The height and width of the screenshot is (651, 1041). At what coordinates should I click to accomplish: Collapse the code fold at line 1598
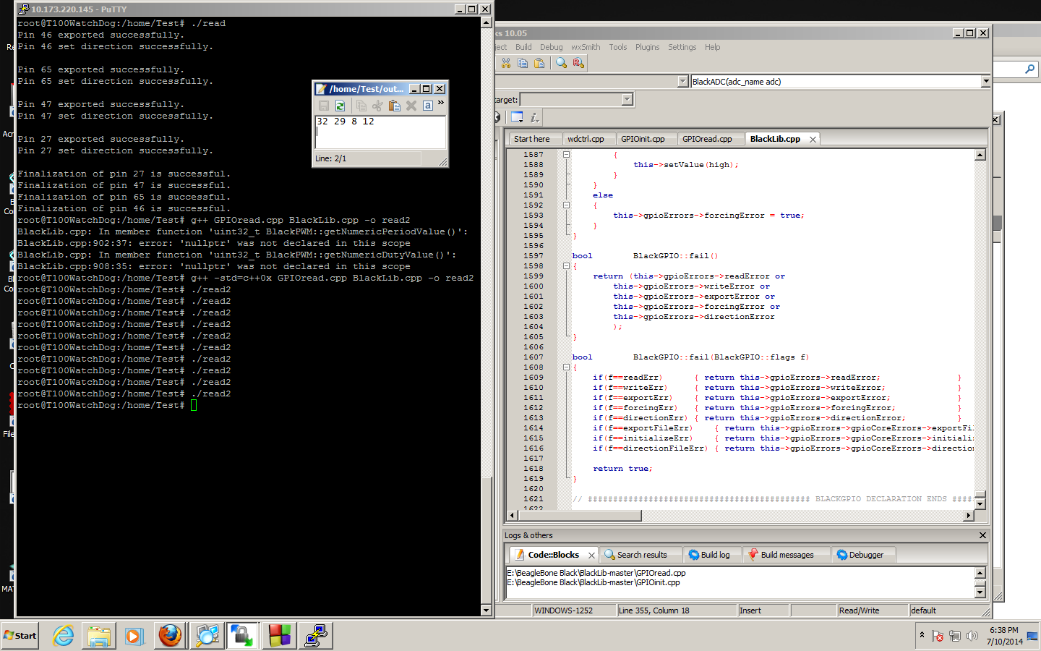(x=567, y=266)
